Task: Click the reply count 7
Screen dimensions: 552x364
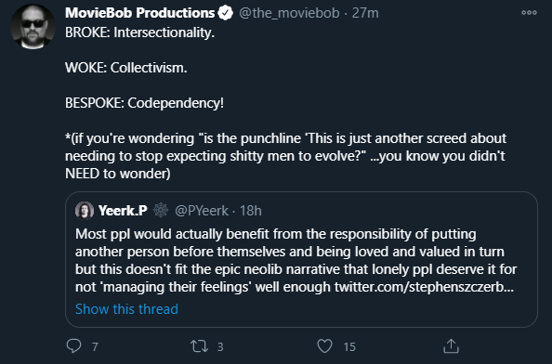Action: [95, 347]
